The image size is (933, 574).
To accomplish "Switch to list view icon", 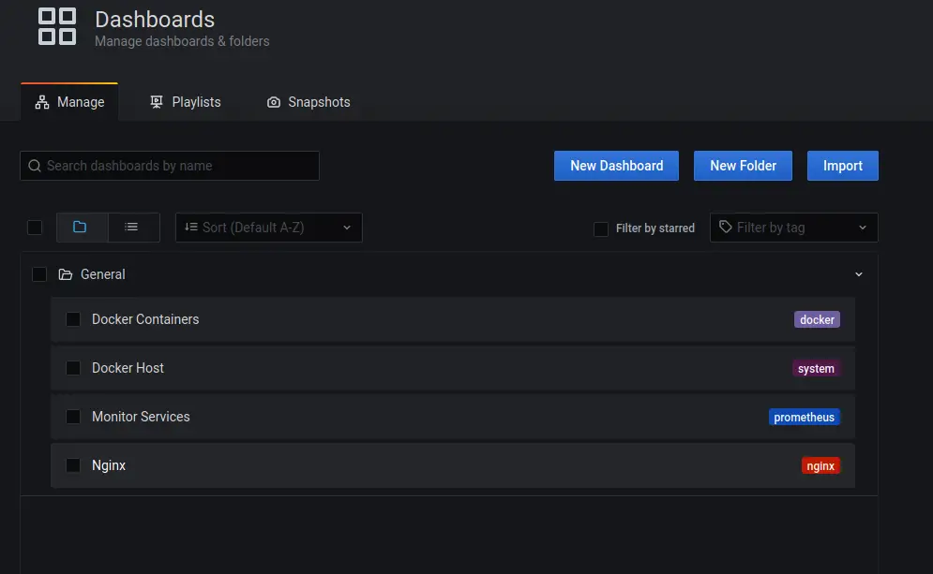I will pyautogui.click(x=131, y=227).
